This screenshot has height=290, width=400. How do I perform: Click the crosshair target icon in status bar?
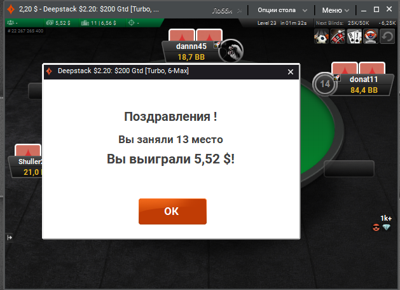tap(131, 23)
